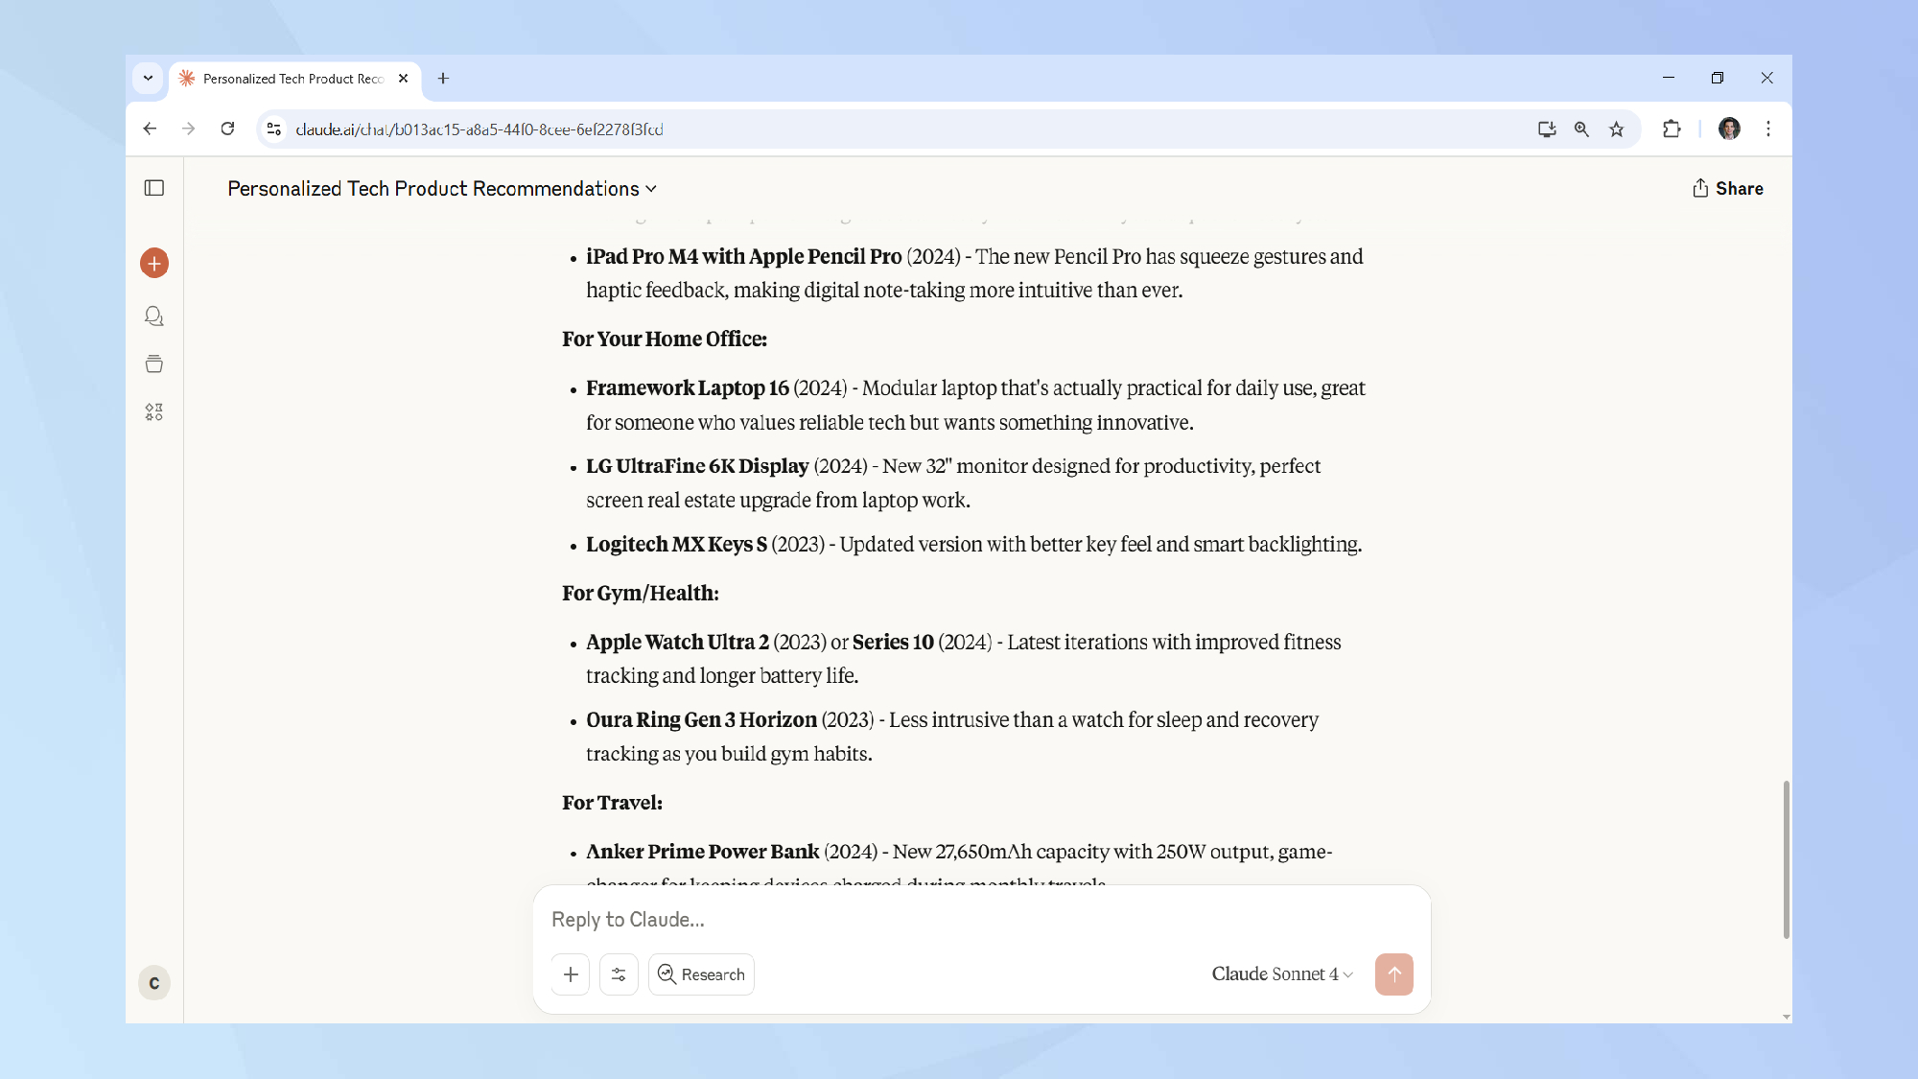
Task: Click the send message arrow button
Action: pyautogui.click(x=1393, y=974)
